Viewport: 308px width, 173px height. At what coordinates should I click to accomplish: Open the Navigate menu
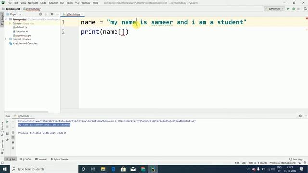coord(33,3)
